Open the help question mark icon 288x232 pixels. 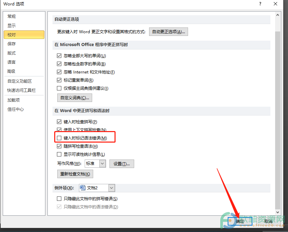coord(260,4)
